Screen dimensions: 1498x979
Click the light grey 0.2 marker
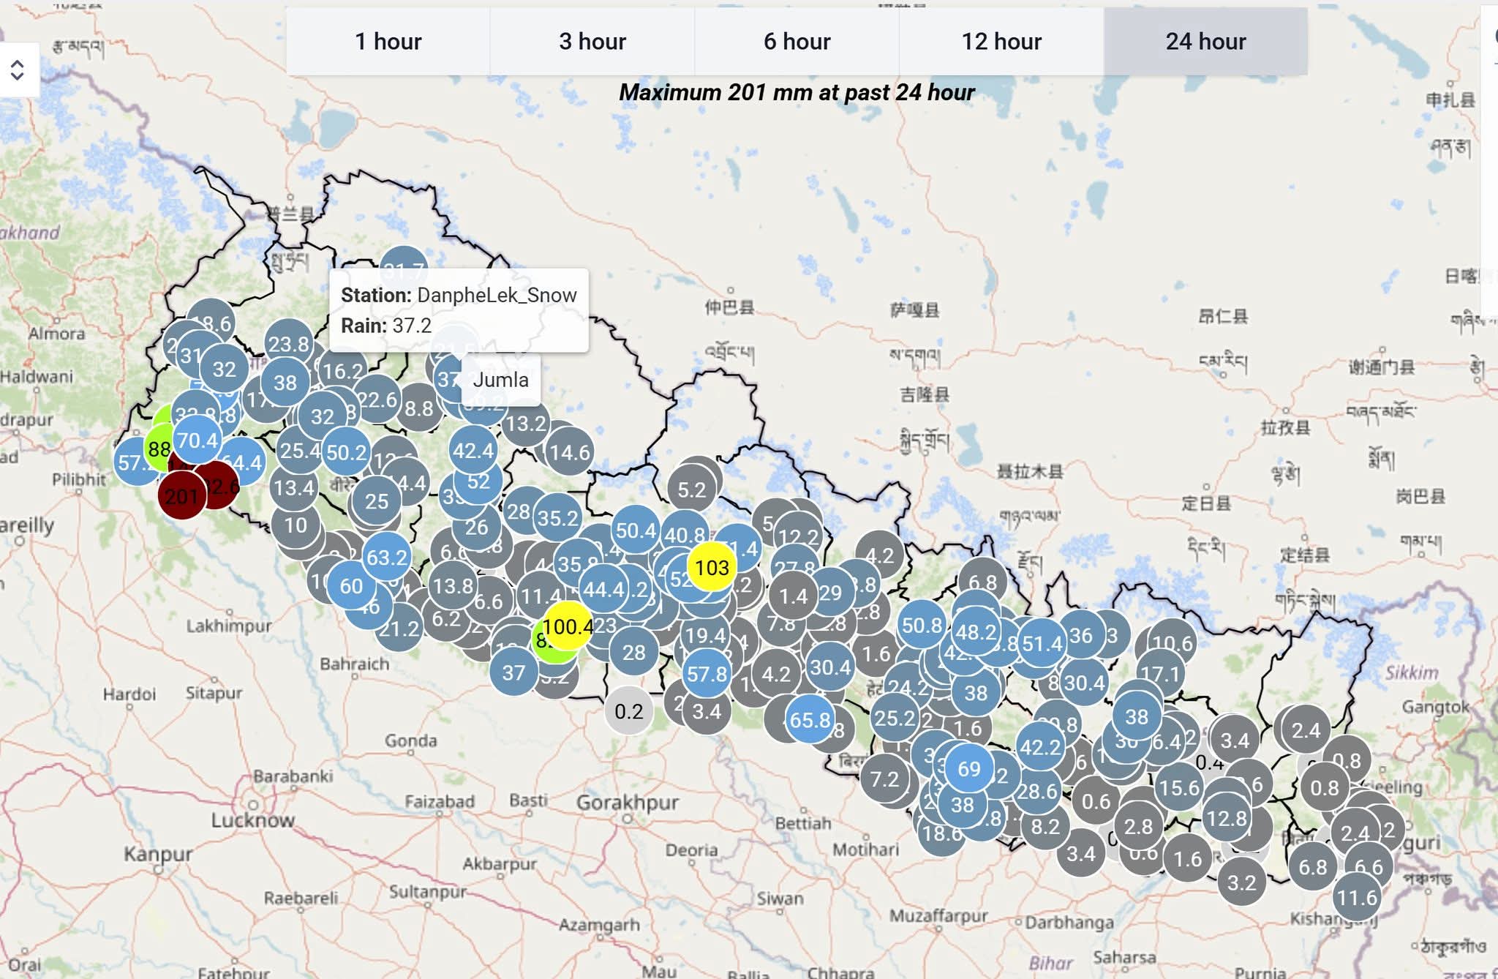[x=628, y=711]
